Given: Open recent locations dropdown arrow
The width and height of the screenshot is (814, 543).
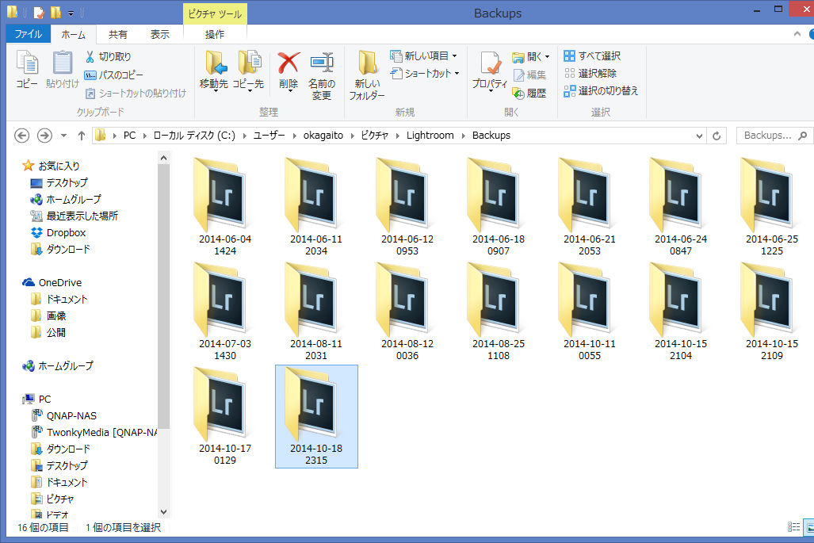Looking at the screenshot, I should coord(63,136).
